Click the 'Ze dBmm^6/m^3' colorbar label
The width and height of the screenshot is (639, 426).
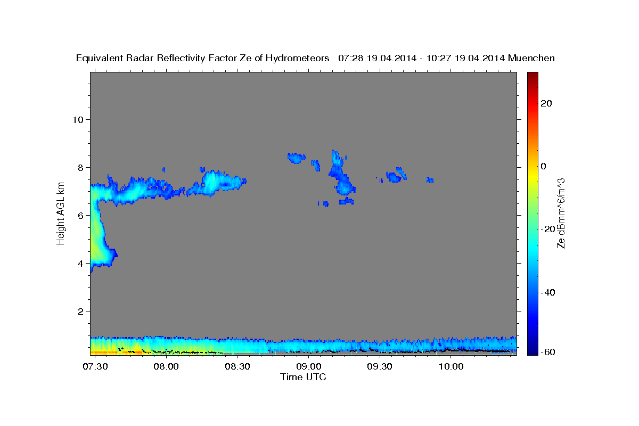coord(561,213)
